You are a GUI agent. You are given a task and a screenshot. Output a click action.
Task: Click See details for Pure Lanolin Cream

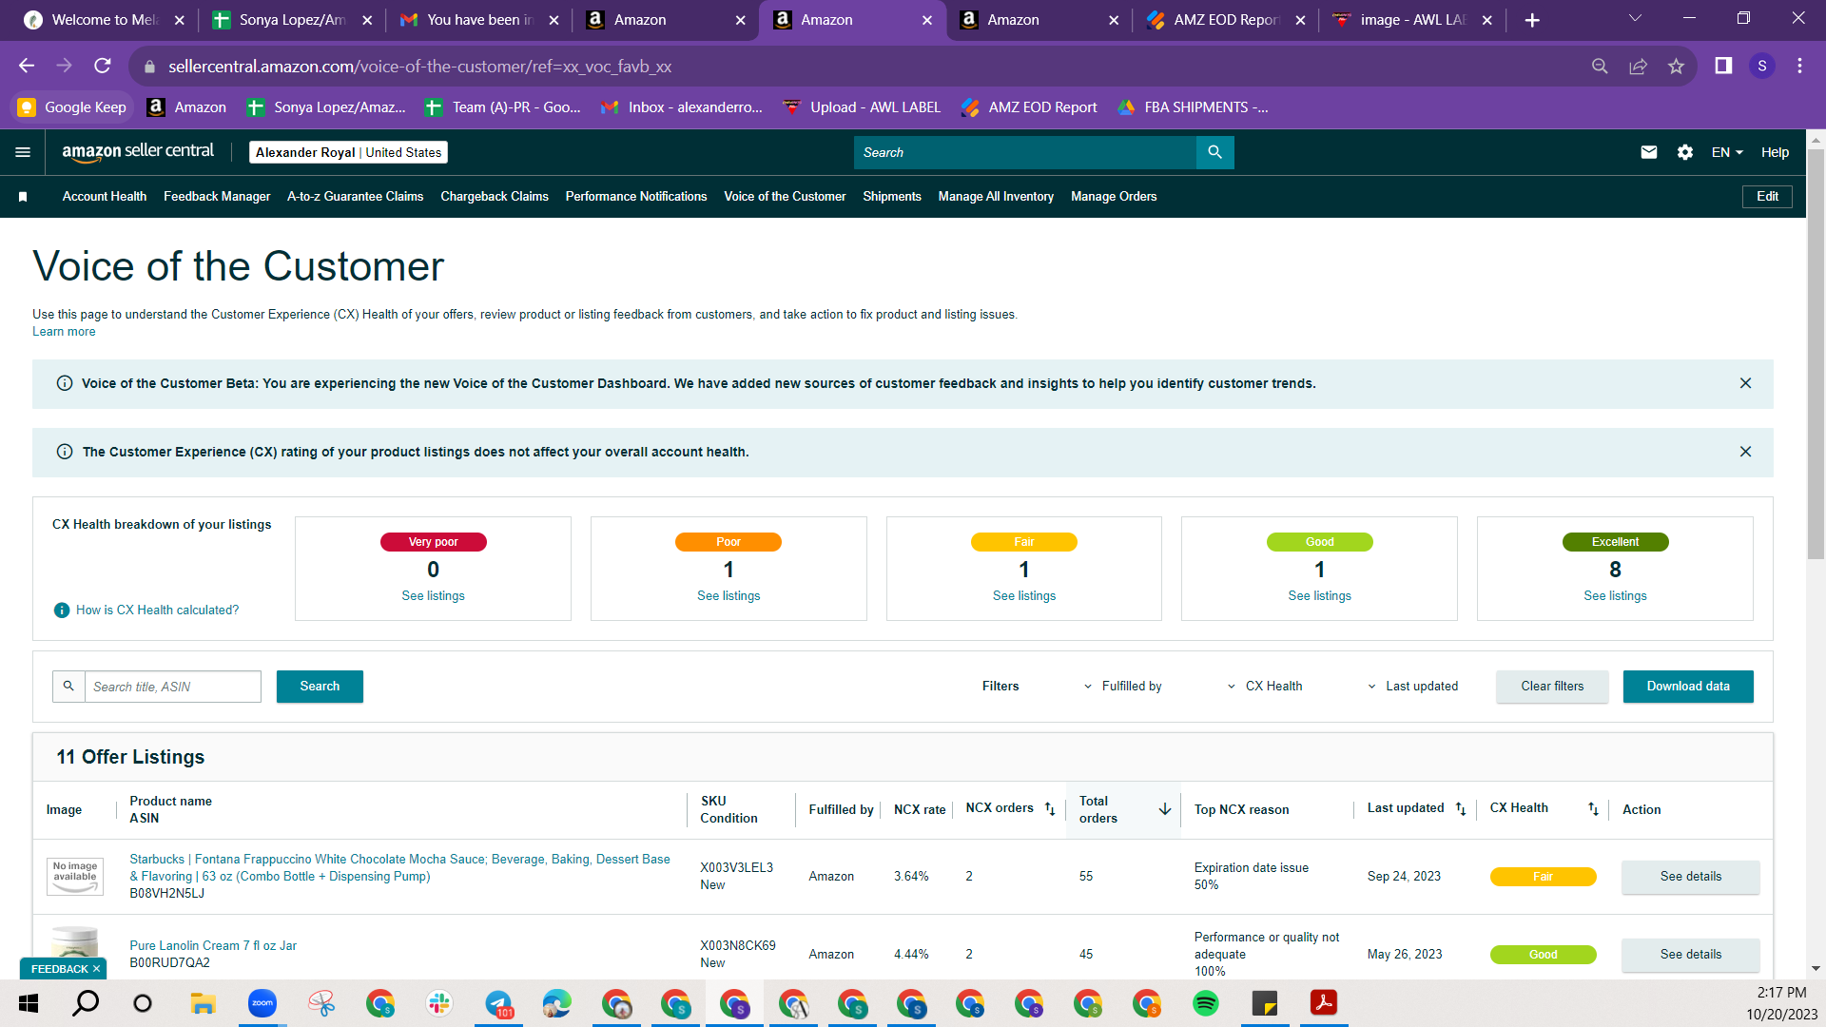tap(1691, 955)
